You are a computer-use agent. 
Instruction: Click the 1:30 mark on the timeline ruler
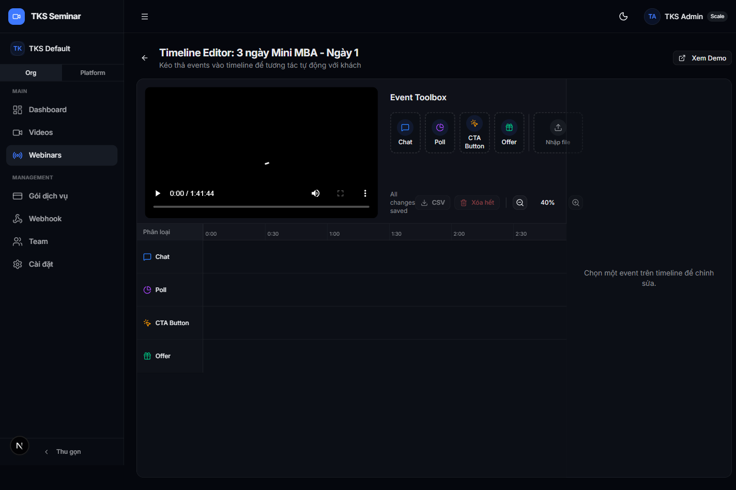(x=396, y=234)
